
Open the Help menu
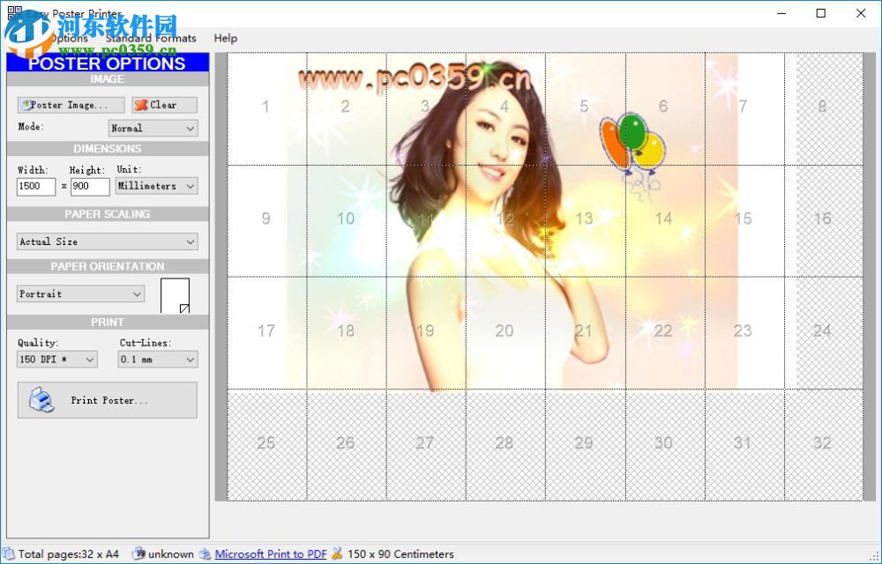(x=225, y=39)
